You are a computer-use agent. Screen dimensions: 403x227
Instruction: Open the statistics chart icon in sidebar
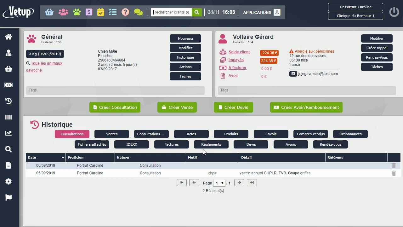click(x=9, y=133)
